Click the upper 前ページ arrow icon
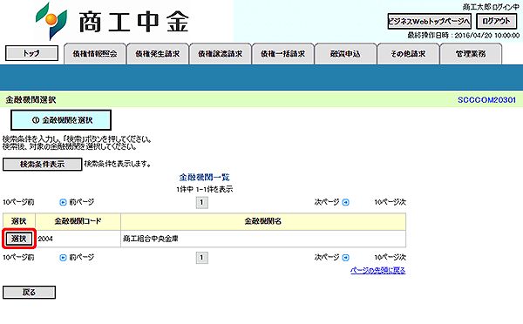523x324 pixels. (x=63, y=202)
